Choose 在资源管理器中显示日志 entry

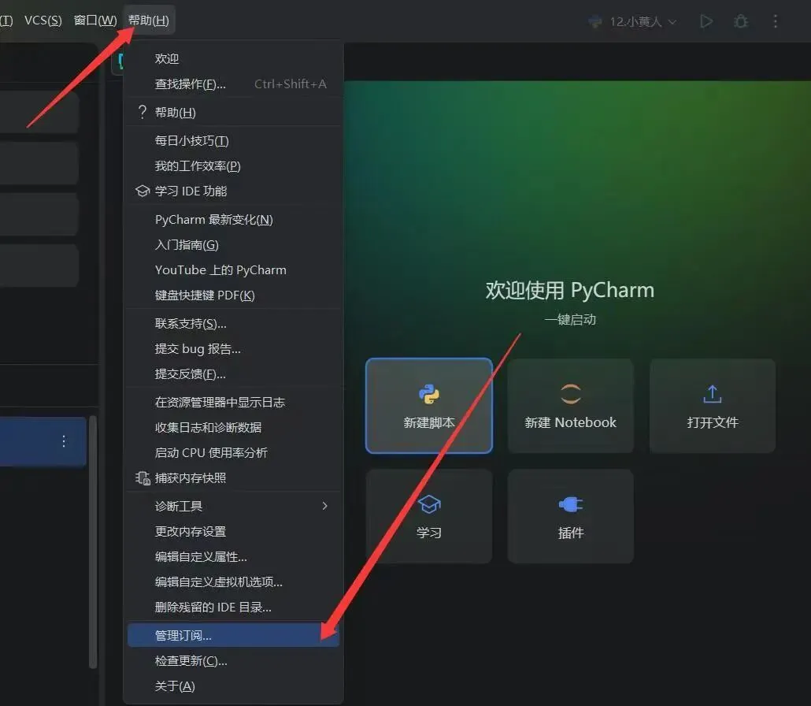tap(233, 402)
